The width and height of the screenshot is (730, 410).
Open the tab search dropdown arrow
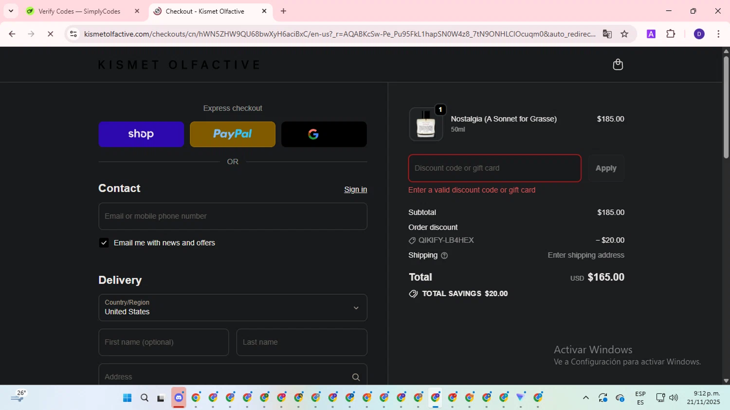pos(11,11)
